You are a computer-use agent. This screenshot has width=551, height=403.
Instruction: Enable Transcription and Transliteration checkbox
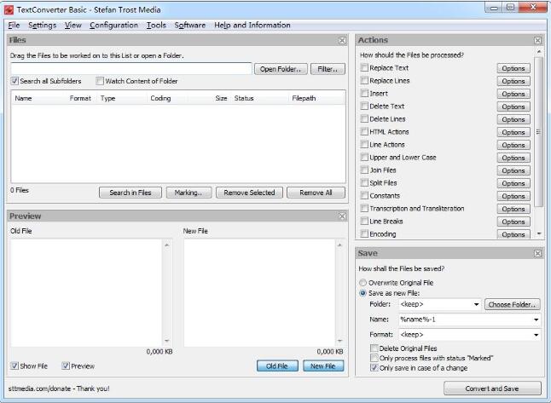click(364, 209)
